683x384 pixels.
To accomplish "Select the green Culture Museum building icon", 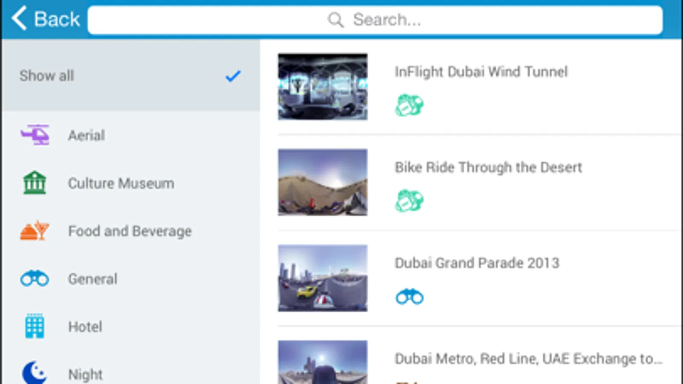I will (x=35, y=183).
